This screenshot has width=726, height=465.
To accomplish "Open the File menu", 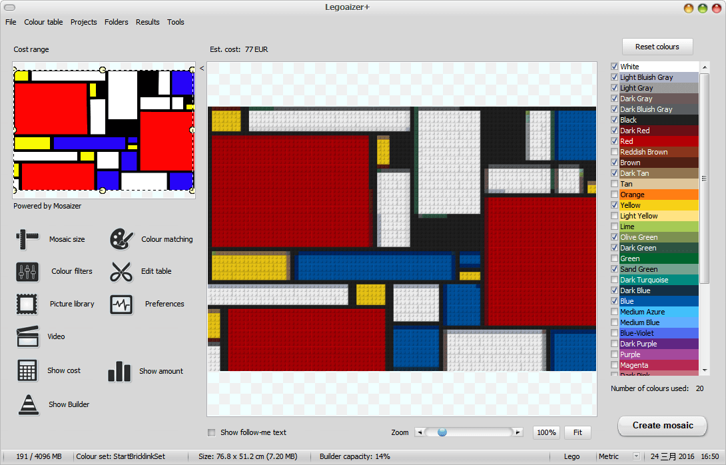I will tap(11, 22).
